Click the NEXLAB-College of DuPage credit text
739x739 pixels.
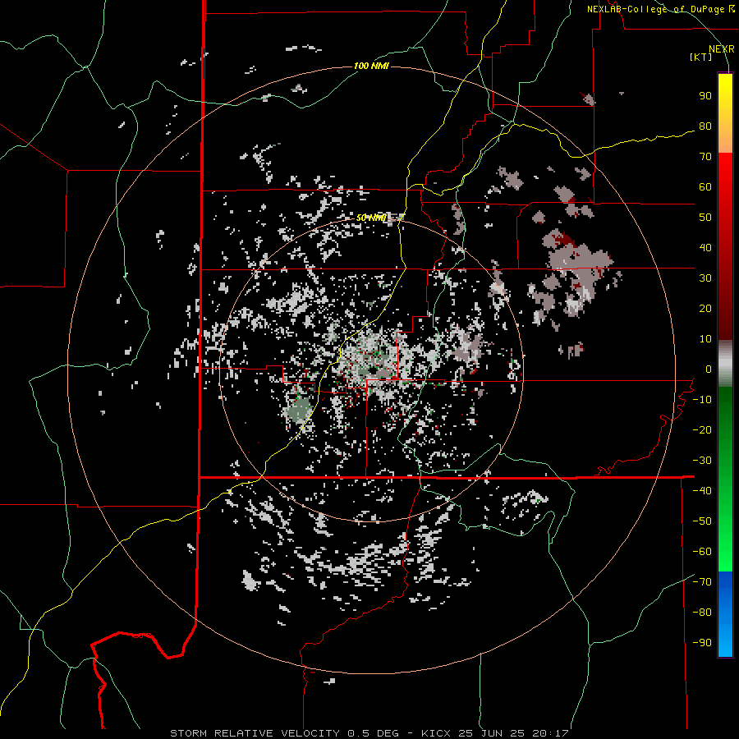click(660, 9)
